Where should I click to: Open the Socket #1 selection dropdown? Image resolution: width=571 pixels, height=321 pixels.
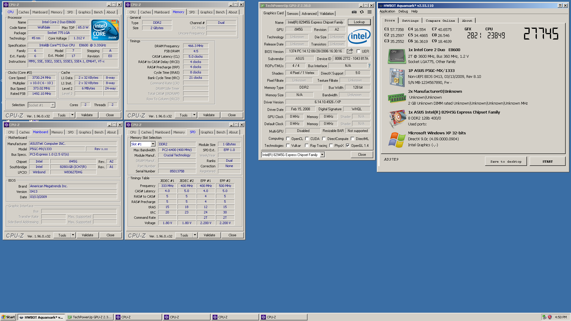coord(53,105)
